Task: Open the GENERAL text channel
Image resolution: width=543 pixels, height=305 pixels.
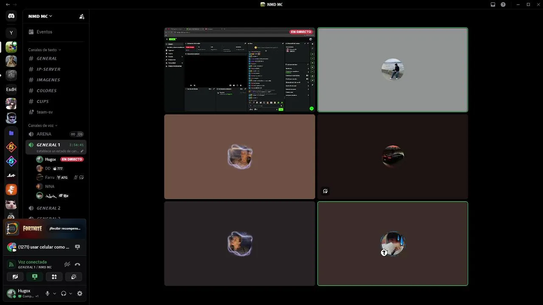Action: pos(56,58)
